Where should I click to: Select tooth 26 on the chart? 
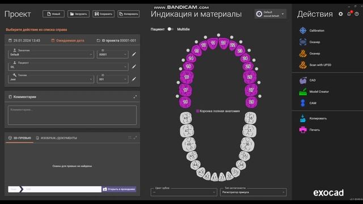tap(250, 77)
